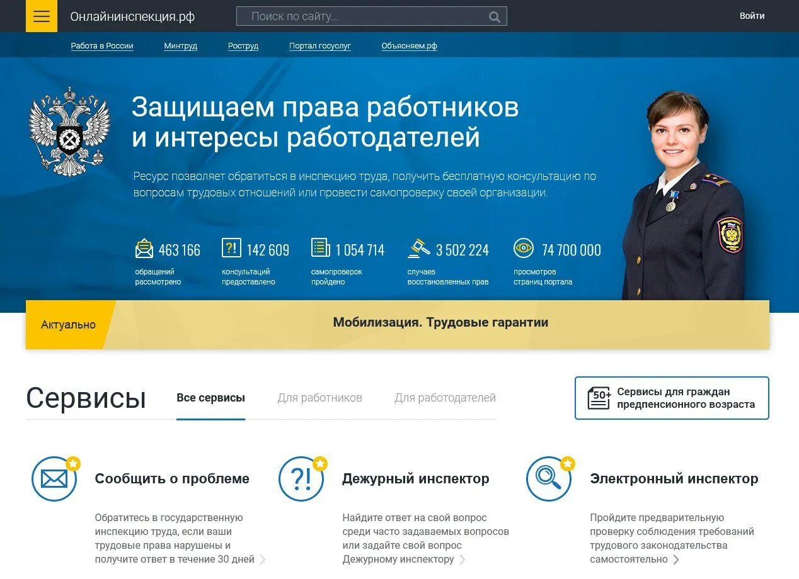Open Портал госуслуг link

pos(320,46)
